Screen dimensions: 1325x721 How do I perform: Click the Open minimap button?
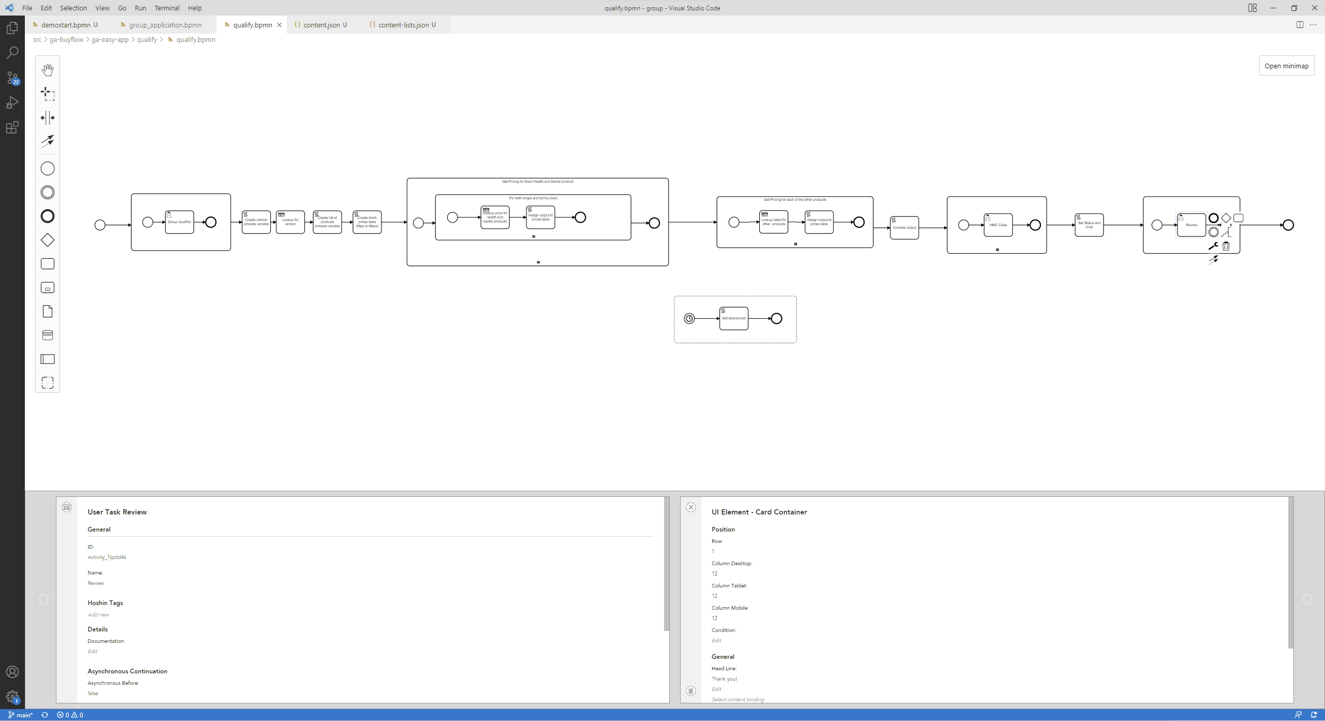tap(1287, 66)
